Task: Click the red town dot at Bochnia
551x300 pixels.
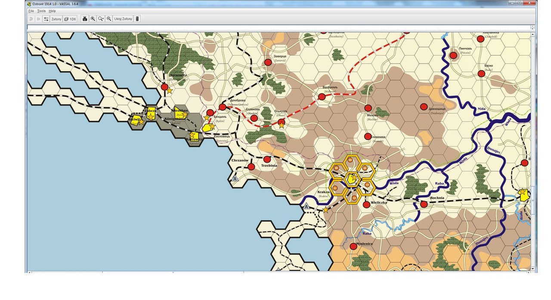Action: click(424, 204)
